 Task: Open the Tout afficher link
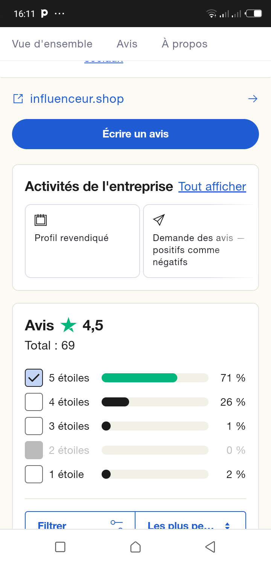212,186
